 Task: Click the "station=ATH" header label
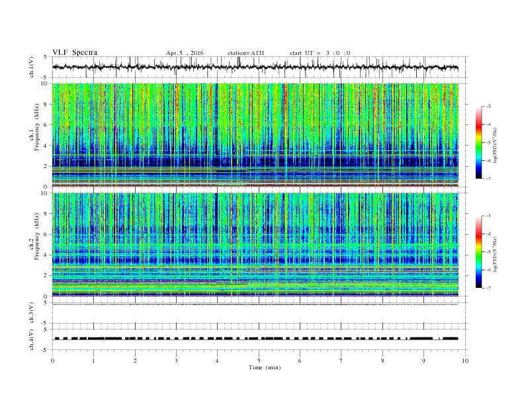[245, 53]
